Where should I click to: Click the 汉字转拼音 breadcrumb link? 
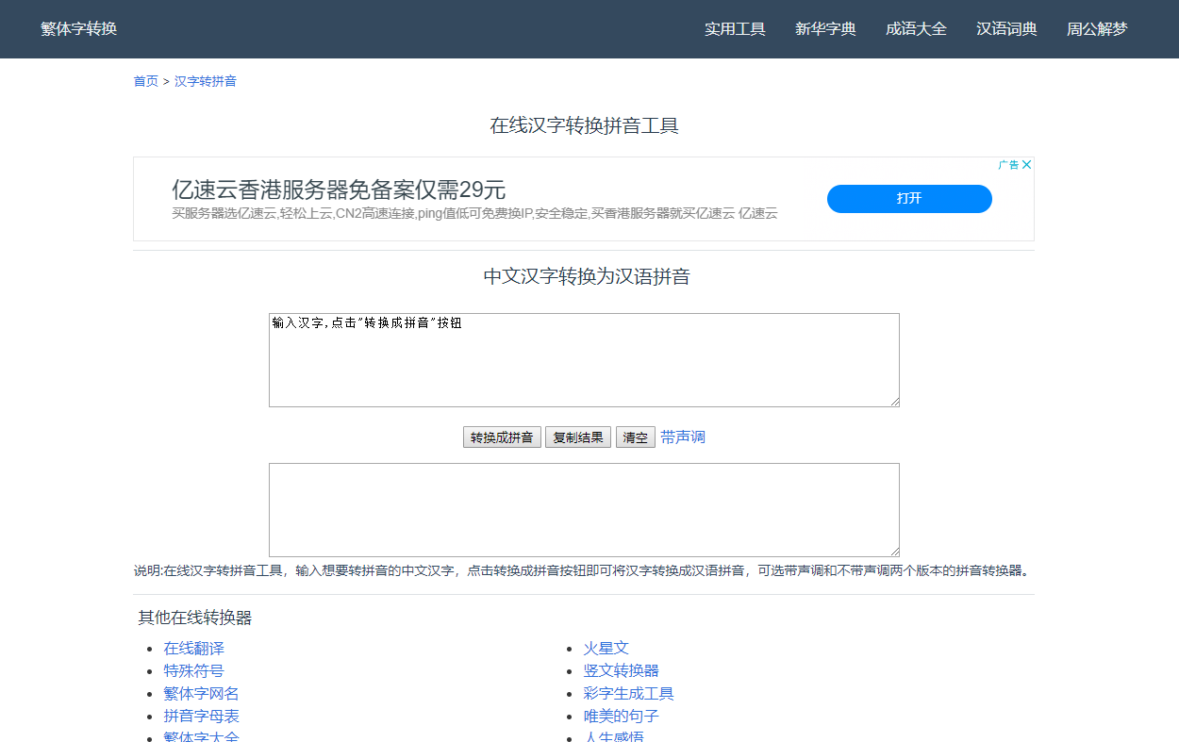pos(206,81)
